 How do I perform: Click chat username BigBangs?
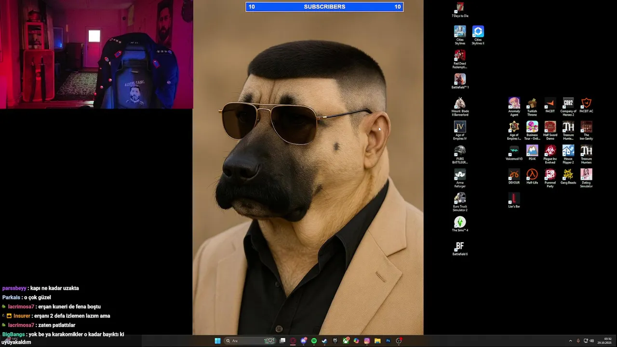tap(13, 334)
